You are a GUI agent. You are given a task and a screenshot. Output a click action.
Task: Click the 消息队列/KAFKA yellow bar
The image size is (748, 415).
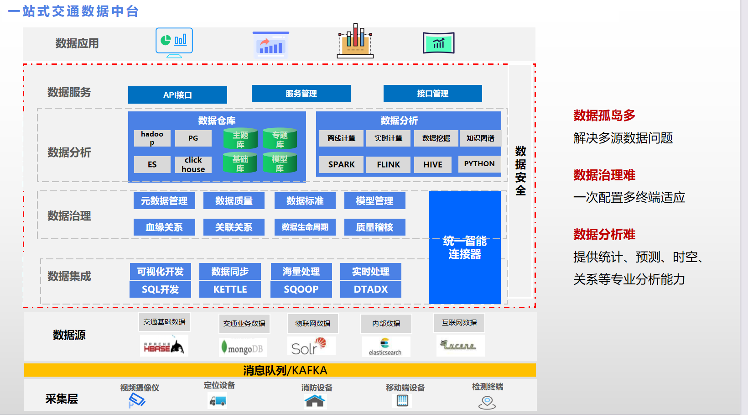[280, 370]
